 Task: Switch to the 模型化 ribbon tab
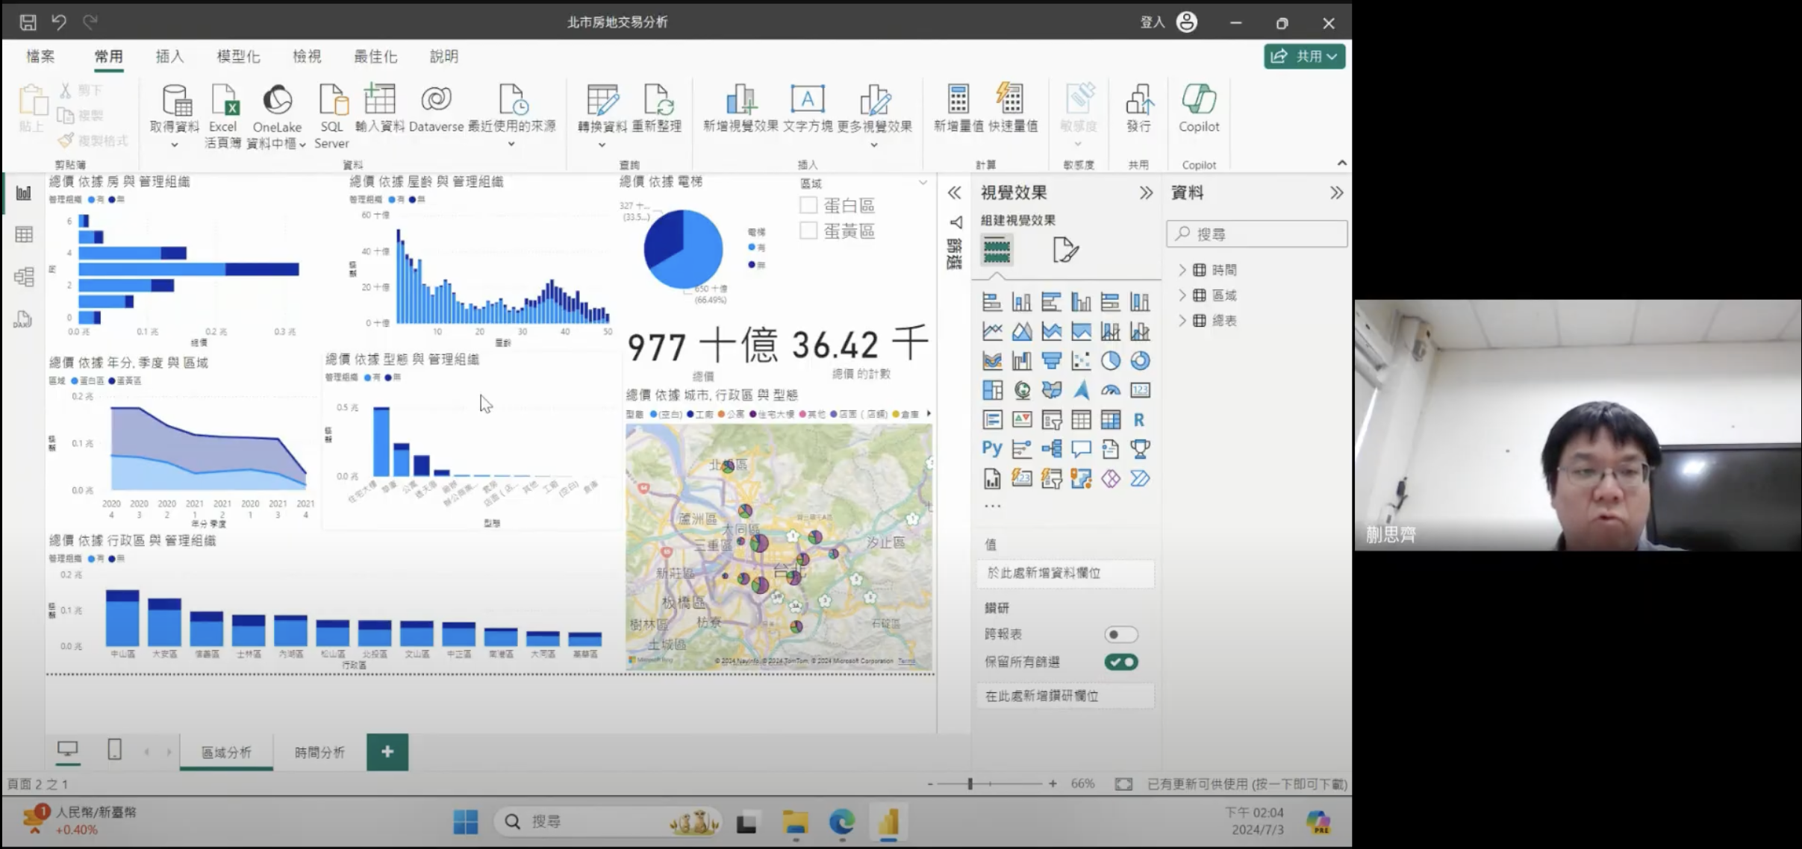238,56
